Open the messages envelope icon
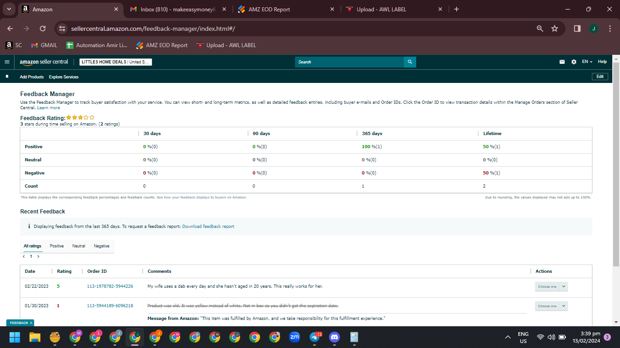The image size is (620, 348). 562,62
